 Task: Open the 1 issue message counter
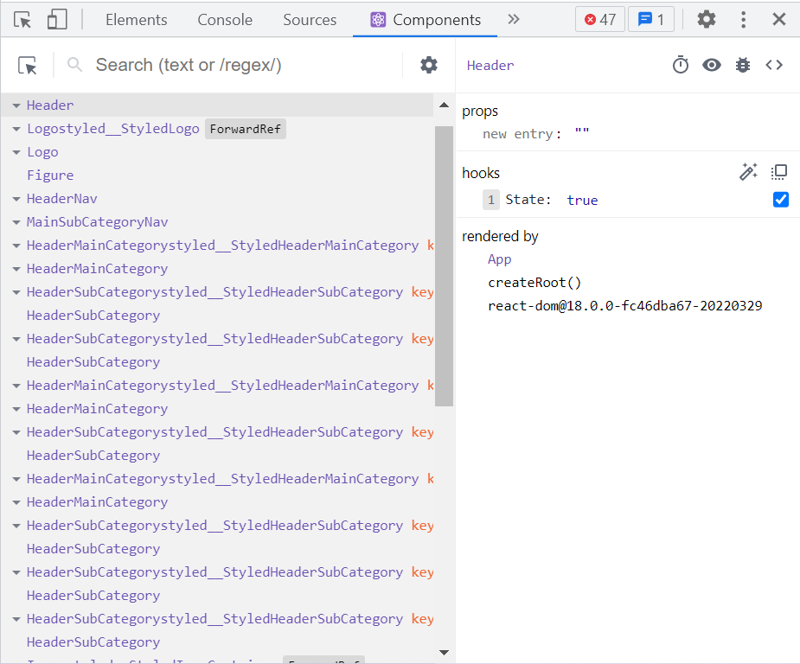[x=651, y=20]
